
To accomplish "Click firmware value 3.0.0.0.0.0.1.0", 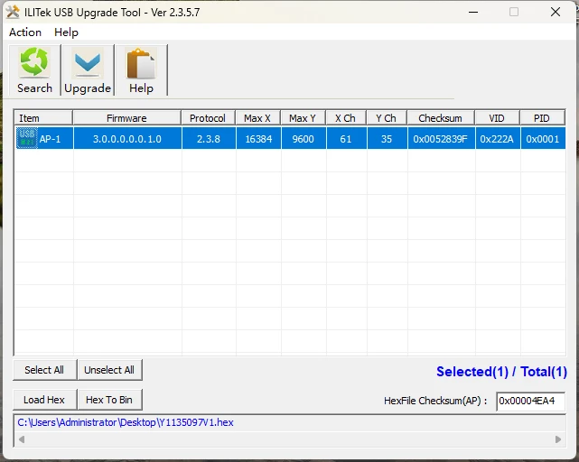I will click(x=127, y=139).
